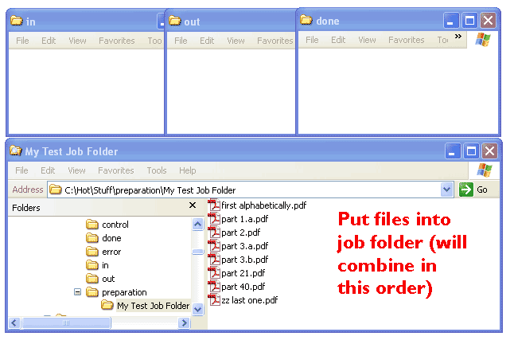Image resolution: width=514 pixels, height=344 pixels.
Task: Click the 'control' folder icon in tree
Action: pos(92,225)
